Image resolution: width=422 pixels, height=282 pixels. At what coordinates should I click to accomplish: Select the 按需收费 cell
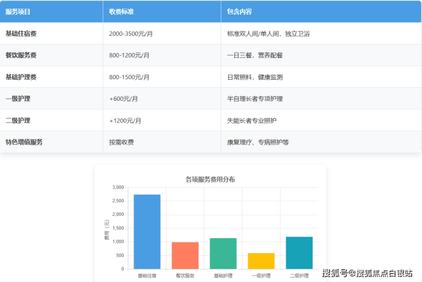click(x=121, y=142)
